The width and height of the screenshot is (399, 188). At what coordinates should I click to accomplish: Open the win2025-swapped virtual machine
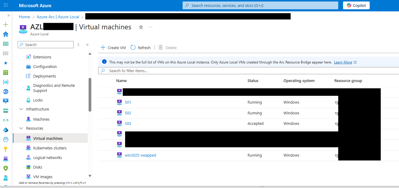point(140,155)
